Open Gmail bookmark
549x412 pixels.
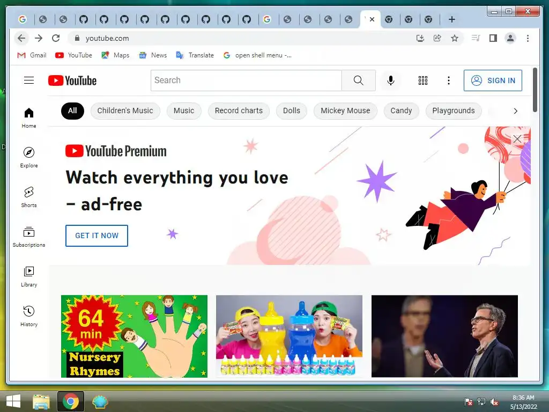(x=32, y=55)
